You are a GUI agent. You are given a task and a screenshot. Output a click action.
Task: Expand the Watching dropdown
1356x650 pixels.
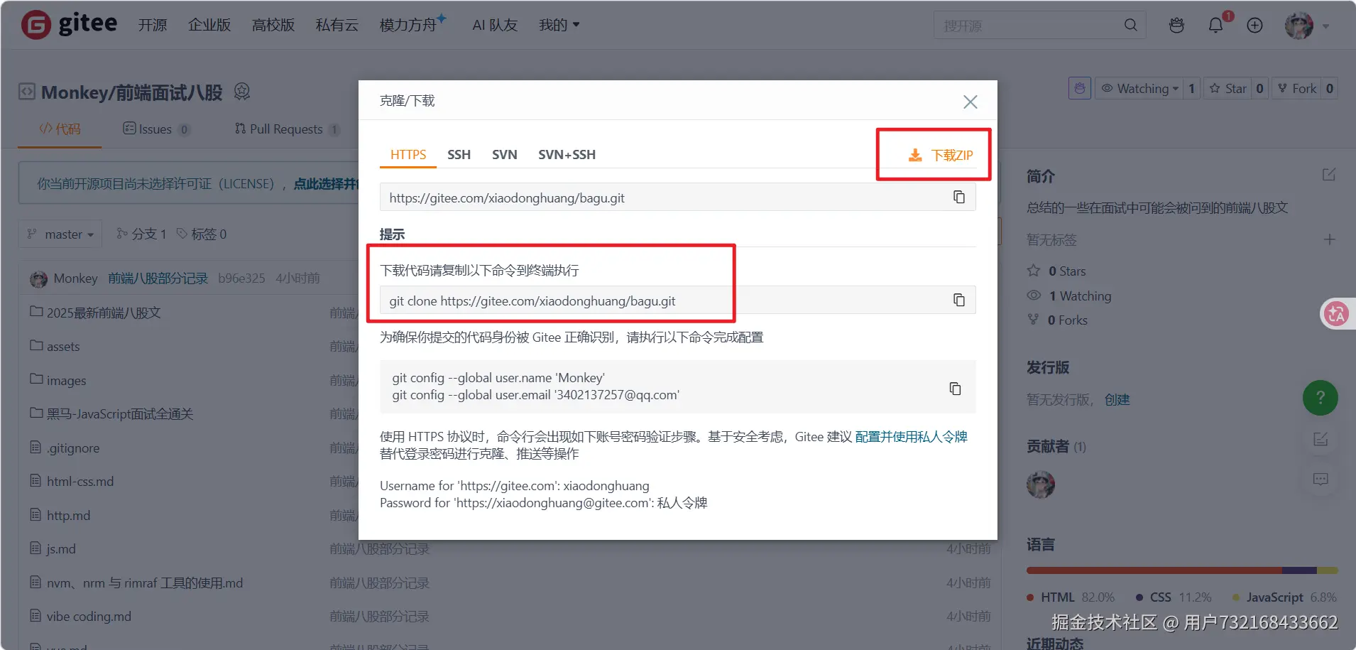(x=1139, y=88)
